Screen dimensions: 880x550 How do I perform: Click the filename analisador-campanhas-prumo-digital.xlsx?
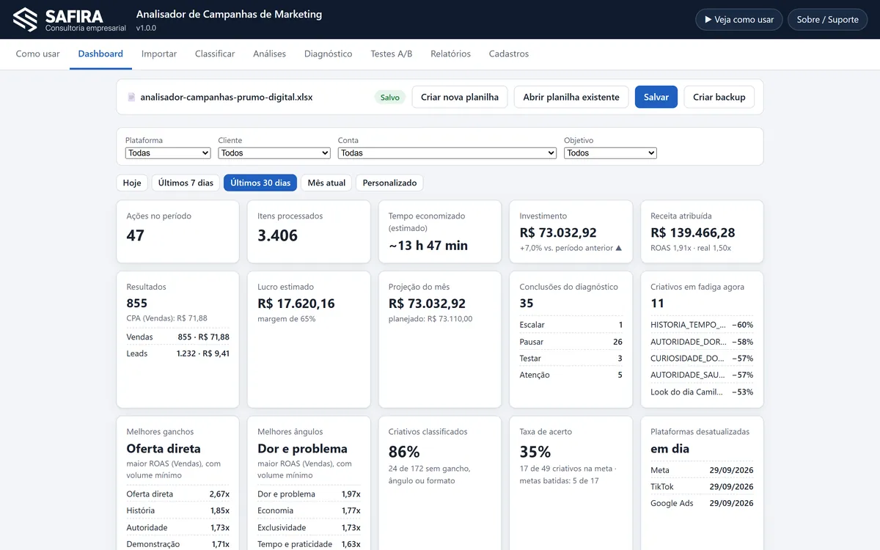coord(227,97)
